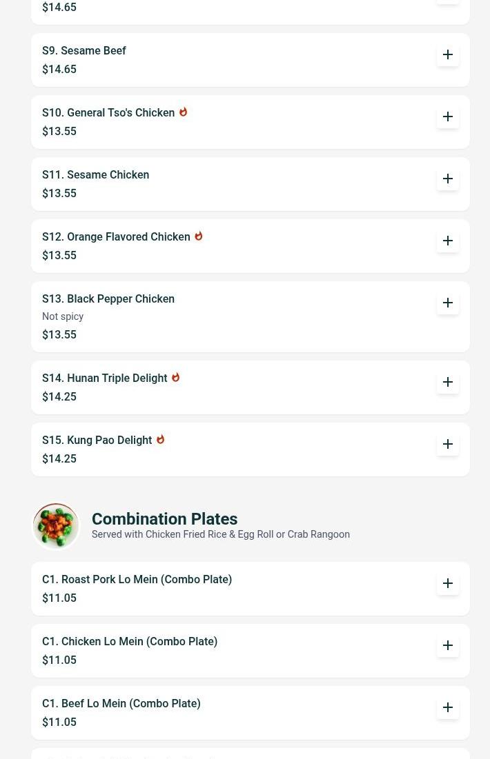Screen dimensions: 490x759
Task: Open S13. Black Pepper Chicken item title
Action: pyautogui.click(x=108, y=298)
